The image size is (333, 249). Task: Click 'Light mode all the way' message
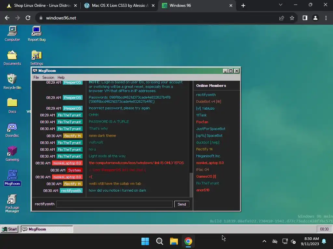(107, 156)
